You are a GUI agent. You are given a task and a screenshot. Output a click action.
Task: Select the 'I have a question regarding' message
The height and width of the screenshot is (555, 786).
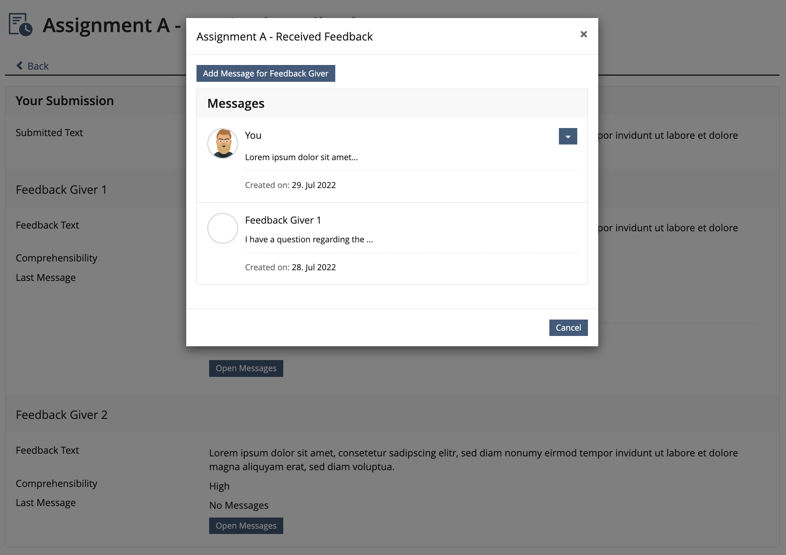coord(309,240)
